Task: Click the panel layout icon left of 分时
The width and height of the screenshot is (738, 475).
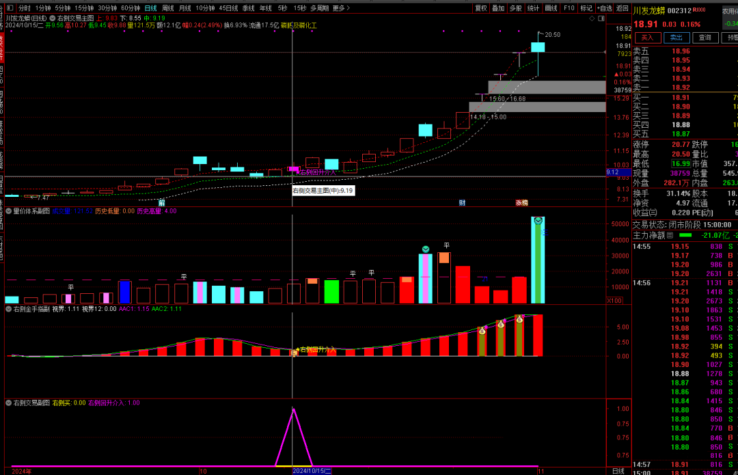Action: pyautogui.click(x=11, y=8)
